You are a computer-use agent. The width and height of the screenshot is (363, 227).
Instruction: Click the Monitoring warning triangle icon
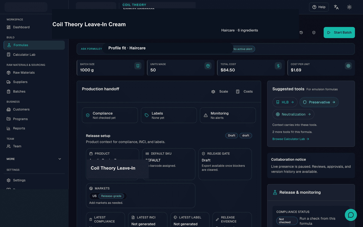click(206, 115)
